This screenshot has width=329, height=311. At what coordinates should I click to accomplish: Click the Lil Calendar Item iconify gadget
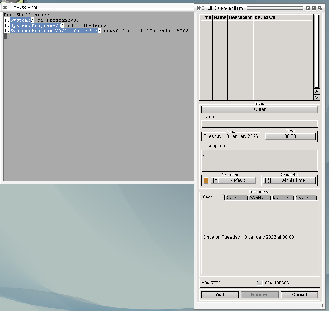[308, 8]
